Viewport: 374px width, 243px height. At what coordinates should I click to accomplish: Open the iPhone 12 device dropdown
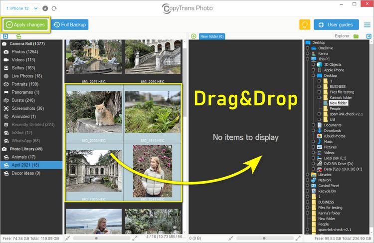pyautogui.click(x=21, y=8)
